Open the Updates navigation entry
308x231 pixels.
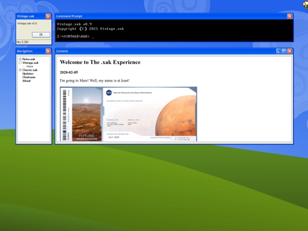click(x=28, y=74)
